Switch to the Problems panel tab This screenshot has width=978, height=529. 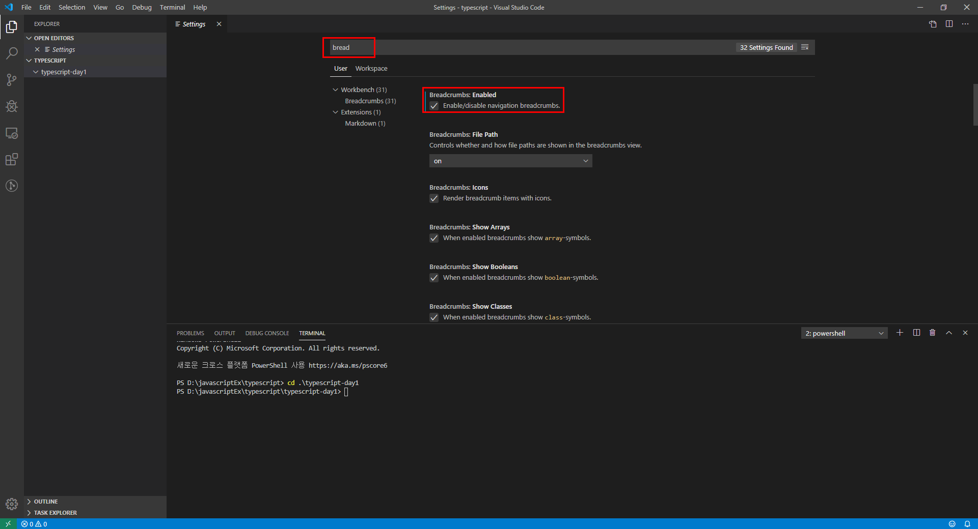[x=191, y=333]
